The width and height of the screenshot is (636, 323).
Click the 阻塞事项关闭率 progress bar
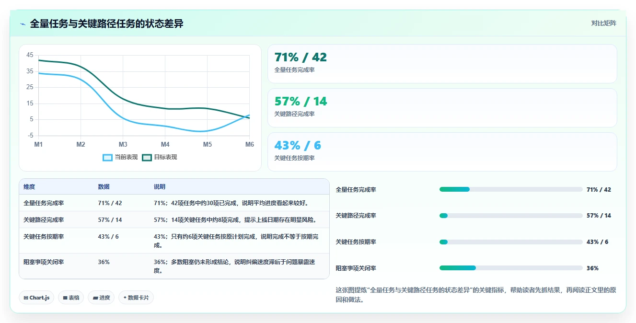511,268
